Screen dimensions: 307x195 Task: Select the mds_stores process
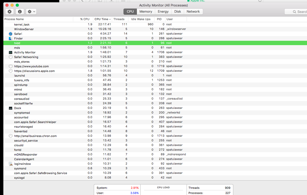[x=155, y=62]
